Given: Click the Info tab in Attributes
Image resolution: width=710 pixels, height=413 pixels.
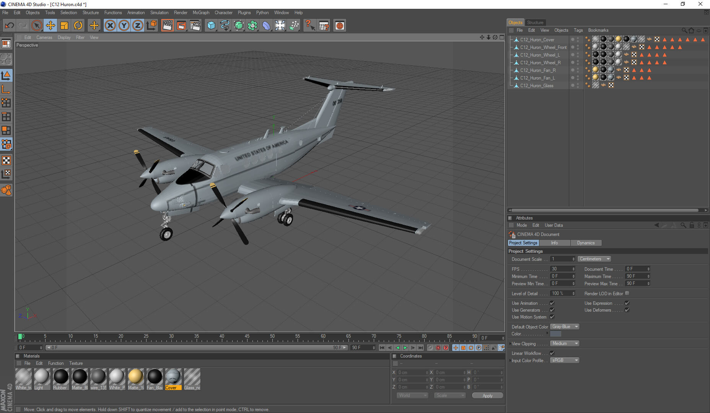Looking at the screenshot, I should click(x=554, y=243).
